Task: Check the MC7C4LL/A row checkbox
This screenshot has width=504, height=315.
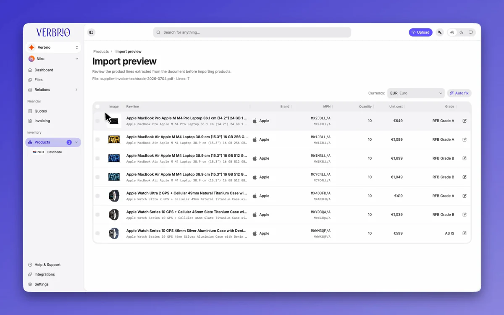Action: point(97,177)
